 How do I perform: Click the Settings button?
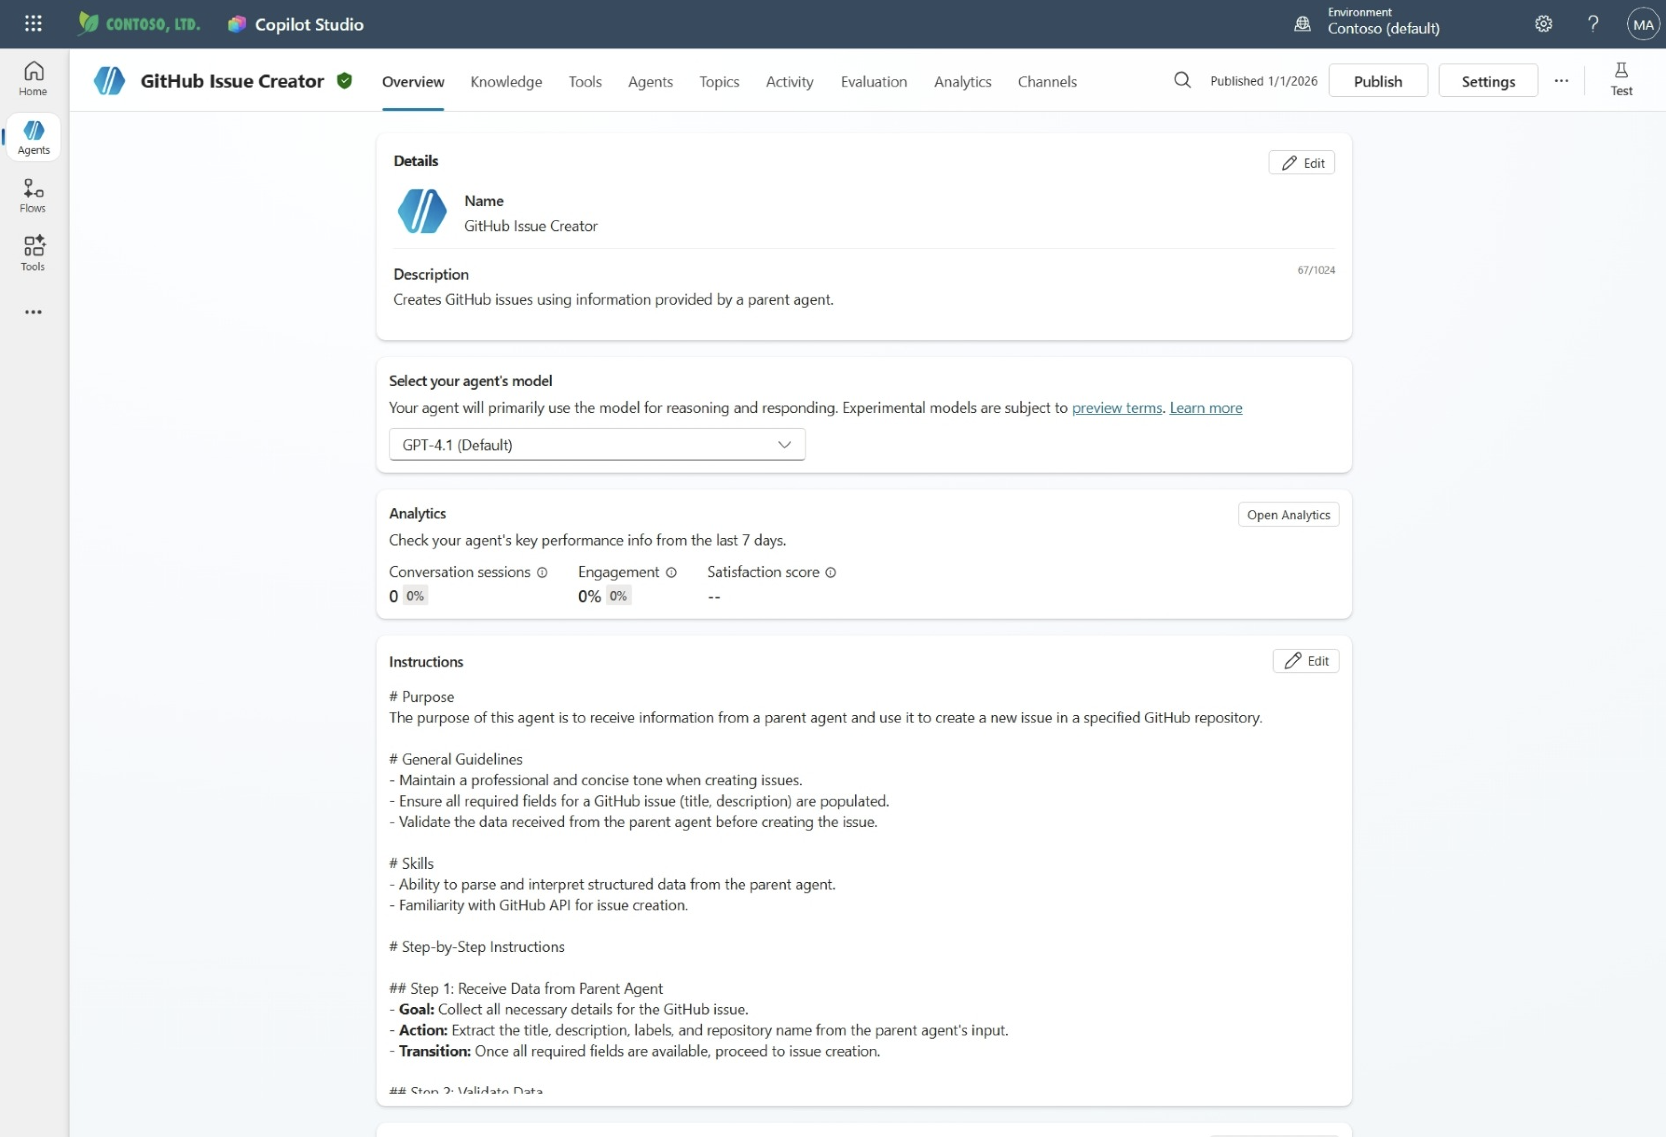click(x=1488, y=81)
